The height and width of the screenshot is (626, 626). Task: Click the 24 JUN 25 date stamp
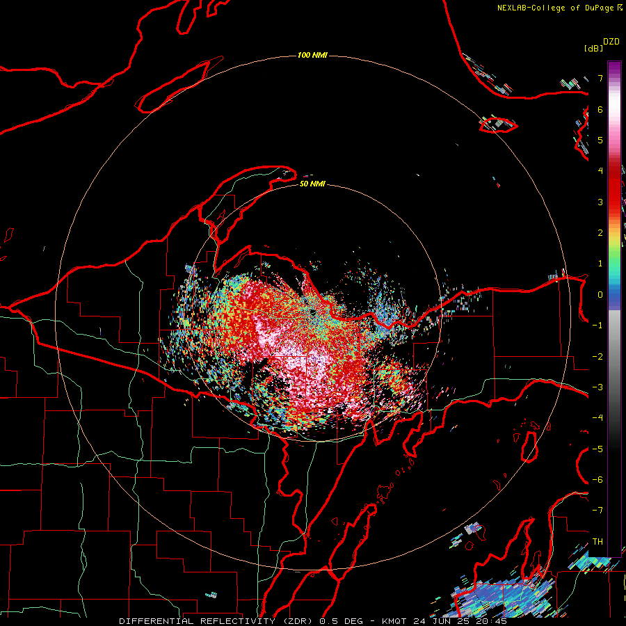pyautogui.click(x=442, y=621)
